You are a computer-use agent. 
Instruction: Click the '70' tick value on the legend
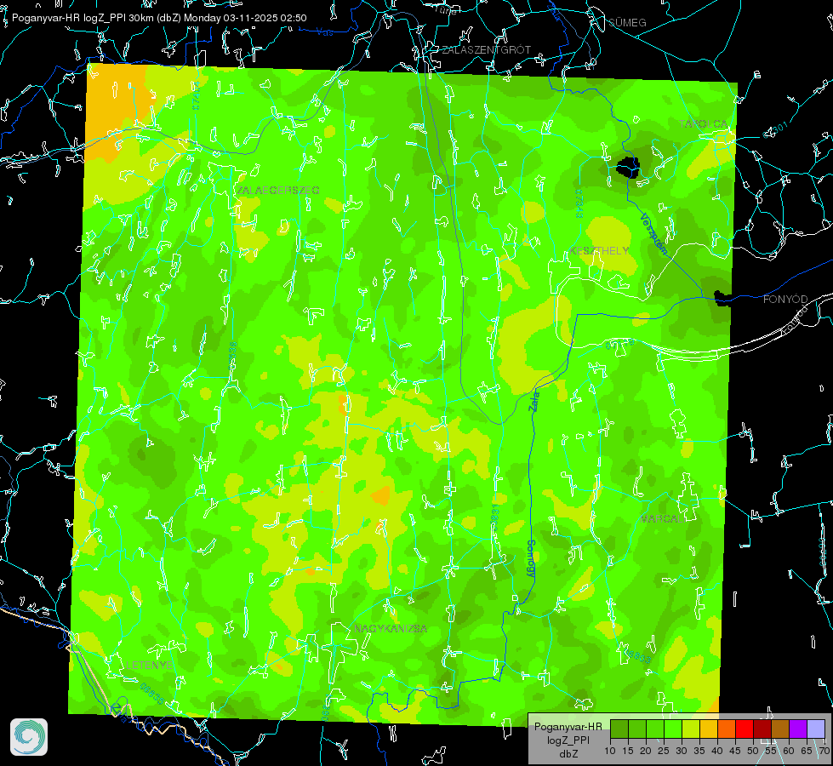(824, 752)
